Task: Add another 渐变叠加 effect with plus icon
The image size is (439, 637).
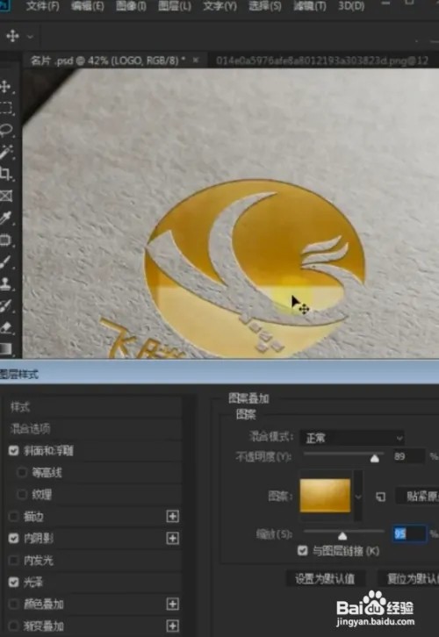Action: (x=173, y=626)
